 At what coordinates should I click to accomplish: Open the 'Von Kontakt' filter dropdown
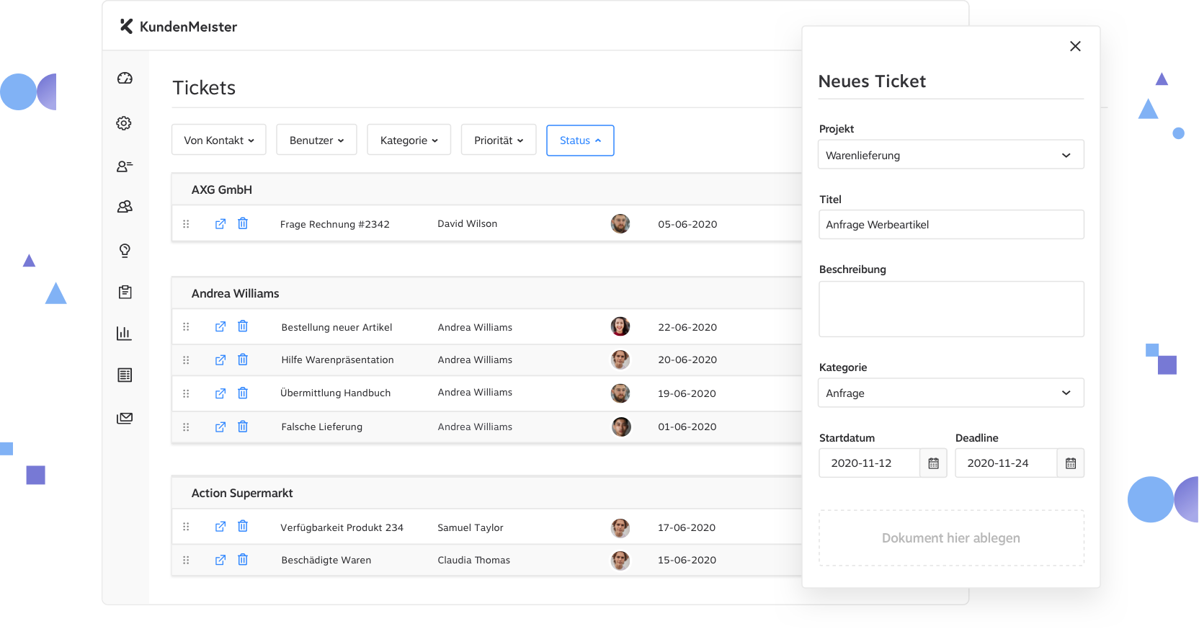(x=219, y=140)
